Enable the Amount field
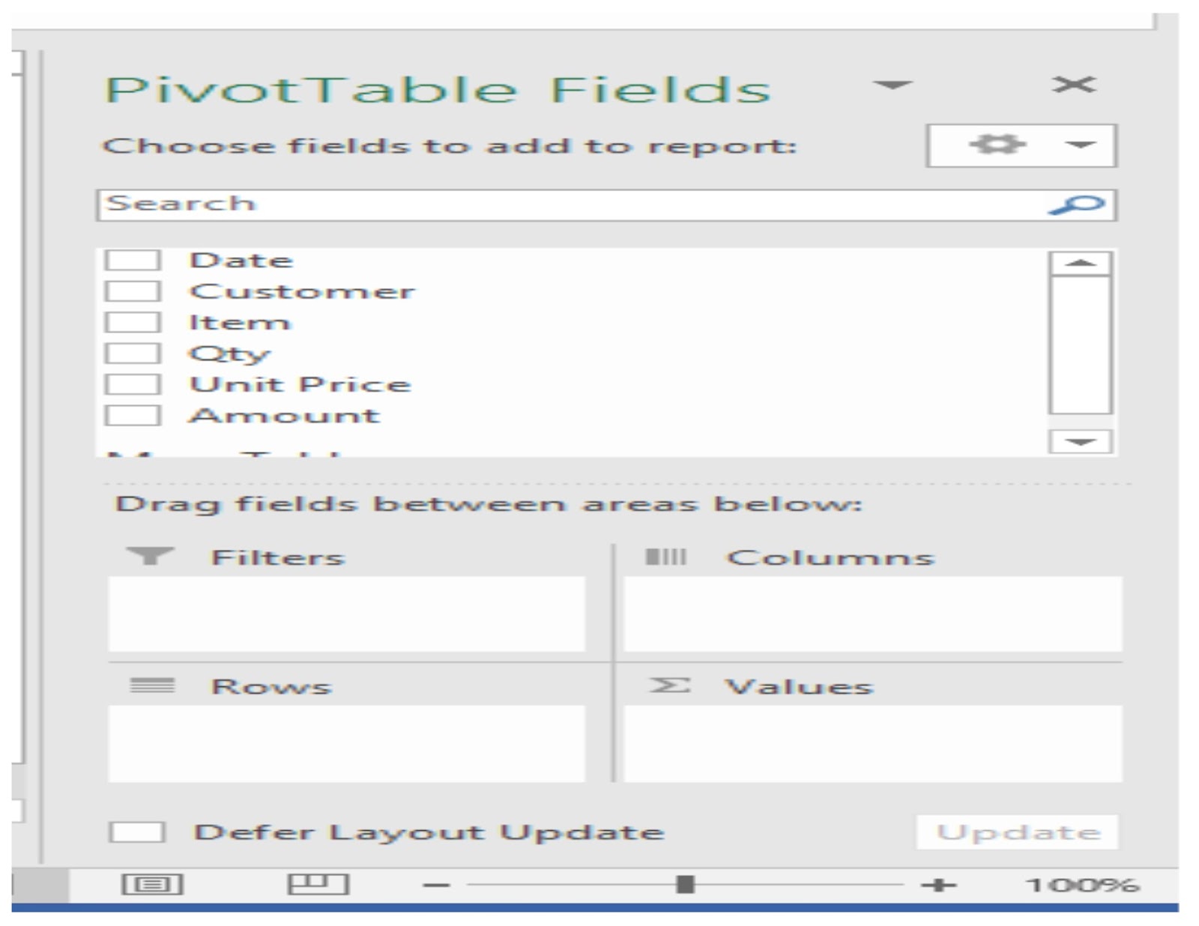The height and width of the screenshot is (926, 1199). coord(135,414)
